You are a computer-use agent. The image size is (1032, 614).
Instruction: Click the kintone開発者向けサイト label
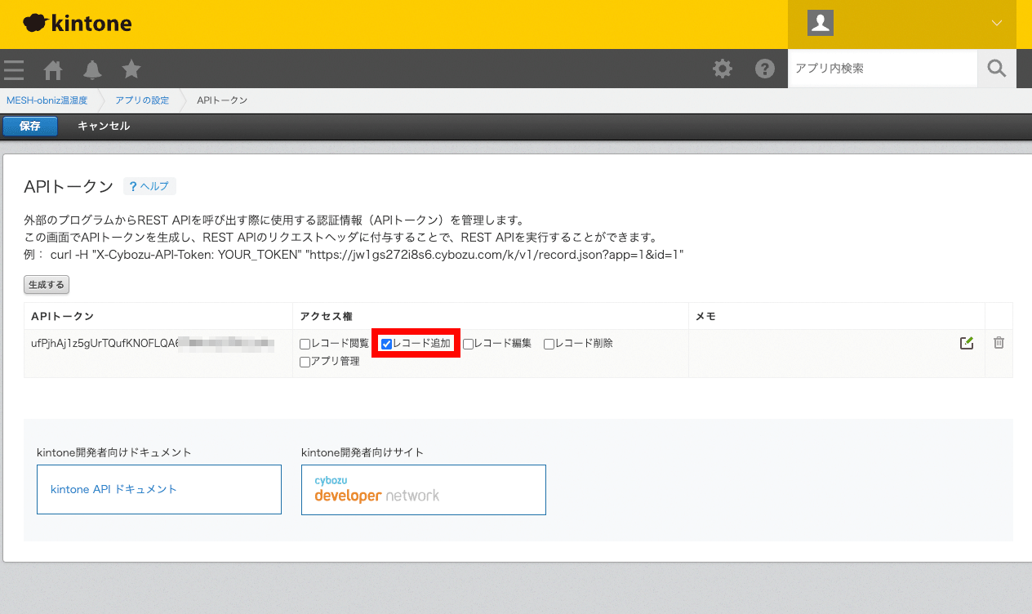pyautogui.click(x=363, y=452)
